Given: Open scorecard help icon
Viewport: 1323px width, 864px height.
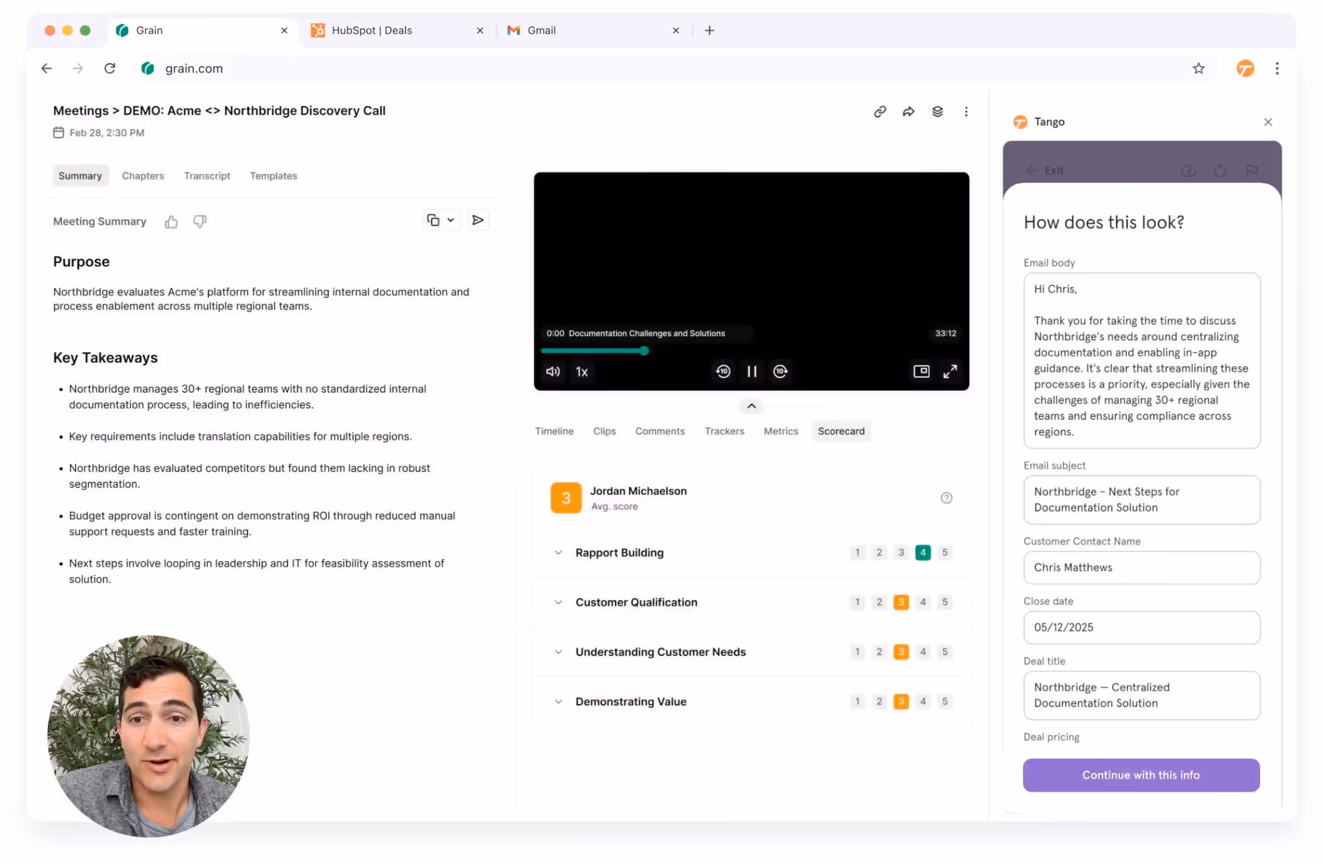Looking at the screenshot, I should 946,498.
